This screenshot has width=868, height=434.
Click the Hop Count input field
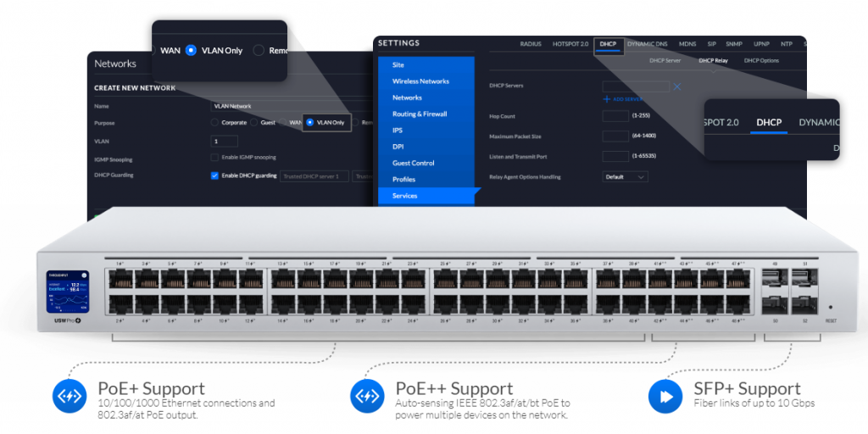tap(615, 116)
